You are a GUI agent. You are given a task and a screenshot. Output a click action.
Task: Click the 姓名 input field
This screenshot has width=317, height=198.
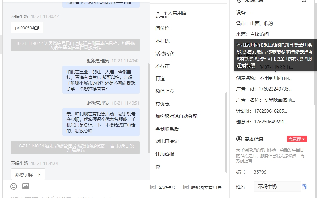point(277,186)
